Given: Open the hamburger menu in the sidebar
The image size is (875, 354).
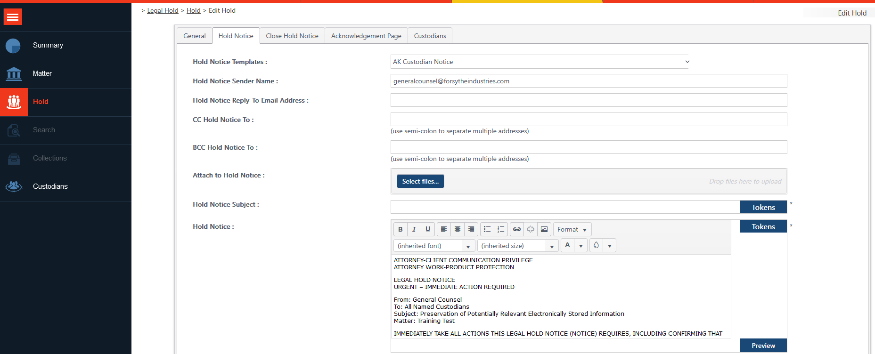Looking at the screenshot, I should tap(13, 17).
